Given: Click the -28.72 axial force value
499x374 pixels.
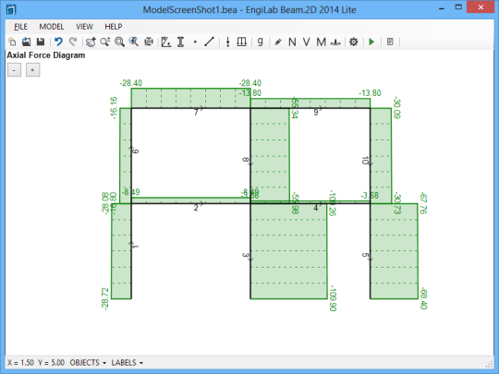Looking at the screenshot, I should click(x=104, y=298).
